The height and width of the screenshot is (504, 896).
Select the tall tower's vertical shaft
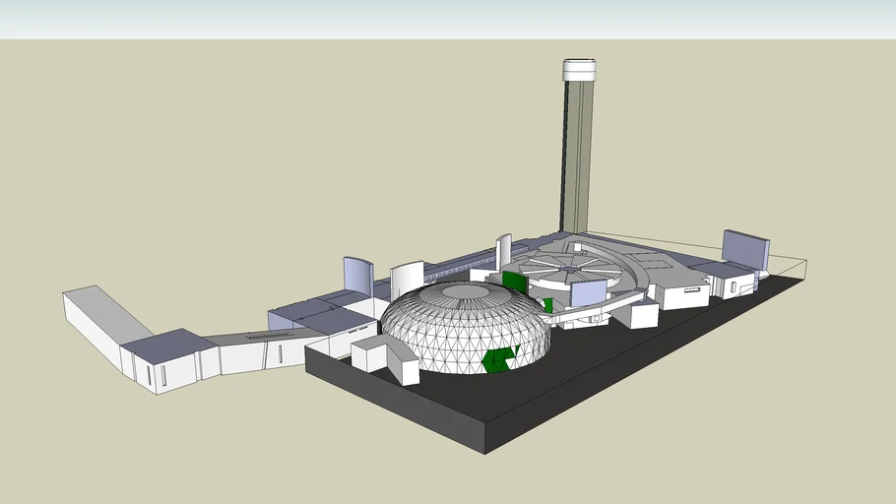click(578, 157)
